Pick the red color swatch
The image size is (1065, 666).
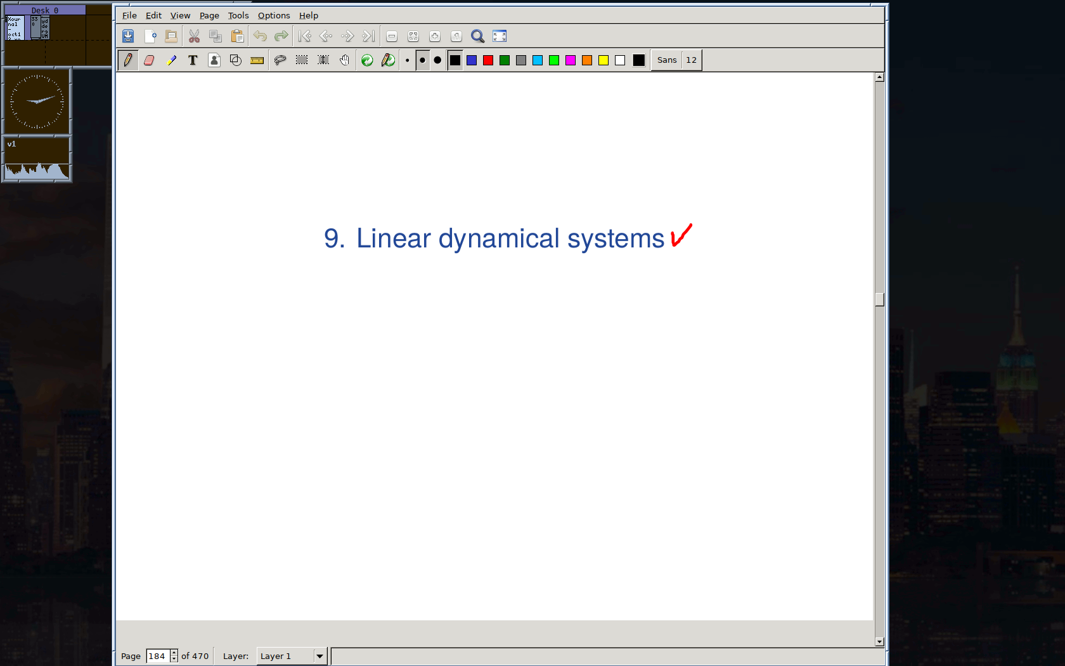(x=488, y=60)
